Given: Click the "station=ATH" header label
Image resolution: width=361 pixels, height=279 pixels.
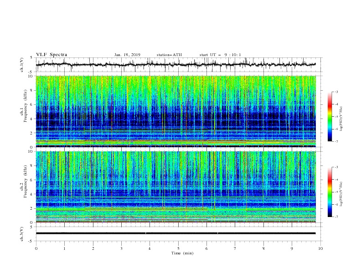Looking at the screenshot, I should [169, 55].
